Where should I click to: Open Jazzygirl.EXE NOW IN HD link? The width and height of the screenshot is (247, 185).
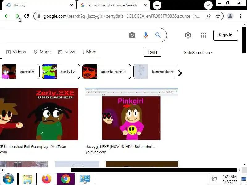pyautogui.click(x=121, y=147)
